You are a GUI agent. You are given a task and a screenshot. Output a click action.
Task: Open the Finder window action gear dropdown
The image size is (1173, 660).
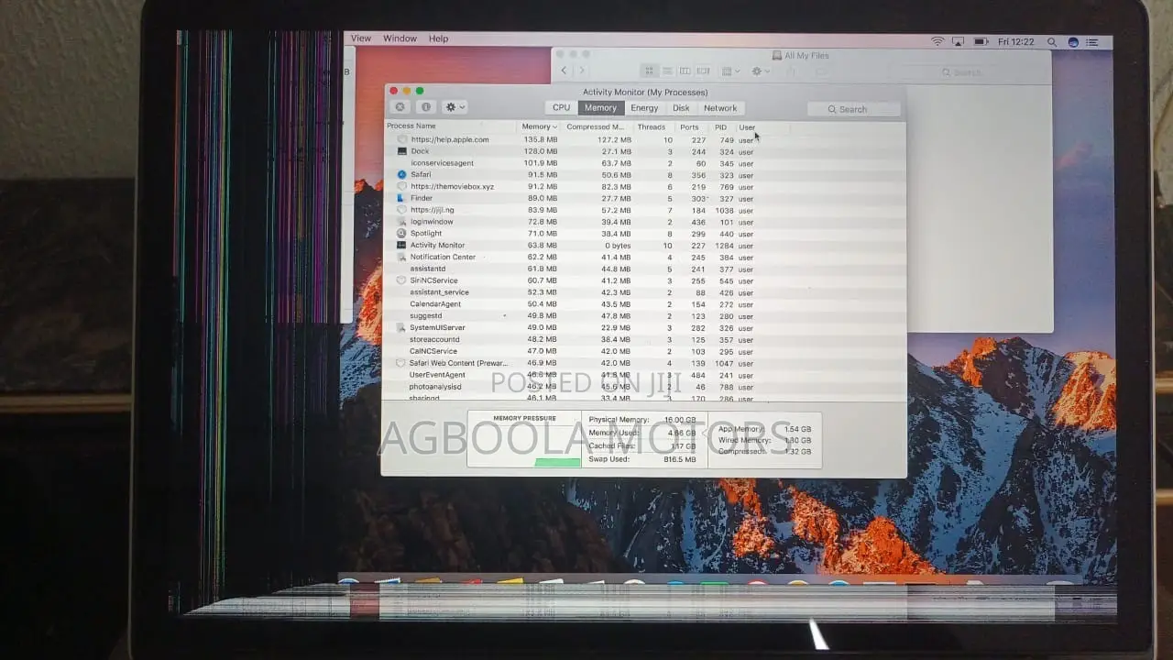coord(761,71)
